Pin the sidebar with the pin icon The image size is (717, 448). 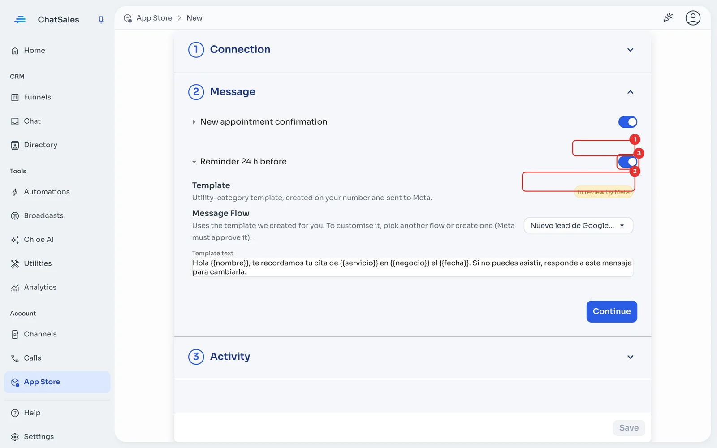click(x=101, y=20)
